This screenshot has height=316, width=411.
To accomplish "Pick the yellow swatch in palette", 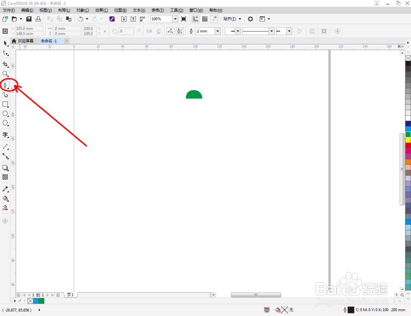I will [x=408, y=140].
